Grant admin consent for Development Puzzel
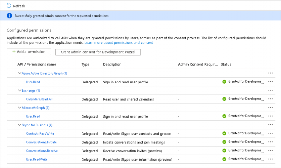281x168 pixels. [98, 52]
